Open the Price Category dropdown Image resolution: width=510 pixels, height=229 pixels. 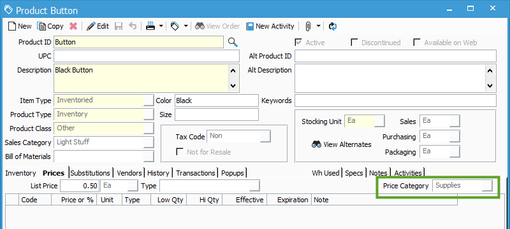click(x=487, y=186)
